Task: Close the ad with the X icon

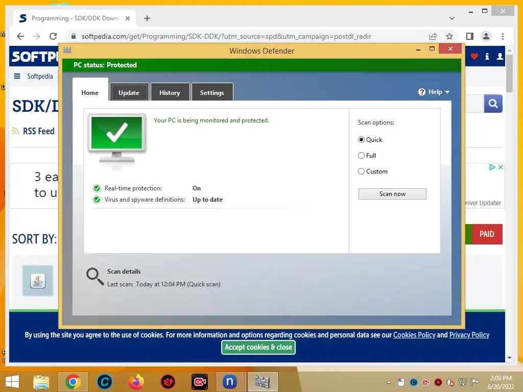Action: point(501,167)
